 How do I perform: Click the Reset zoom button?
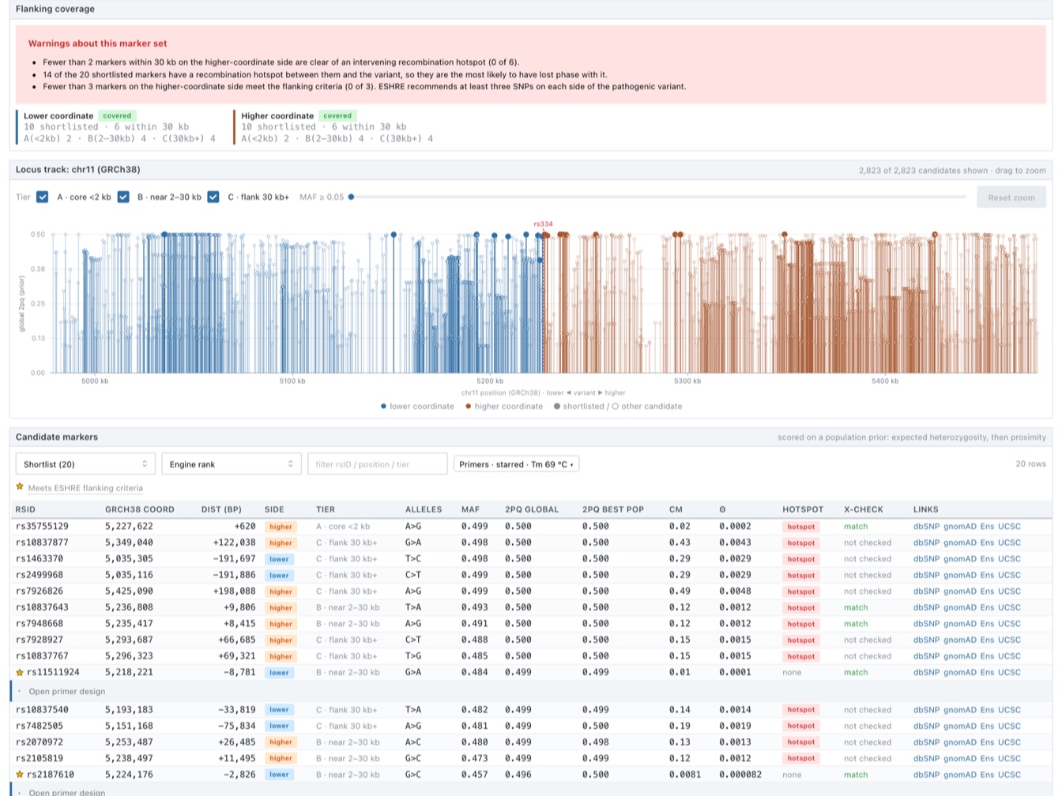1011,197
